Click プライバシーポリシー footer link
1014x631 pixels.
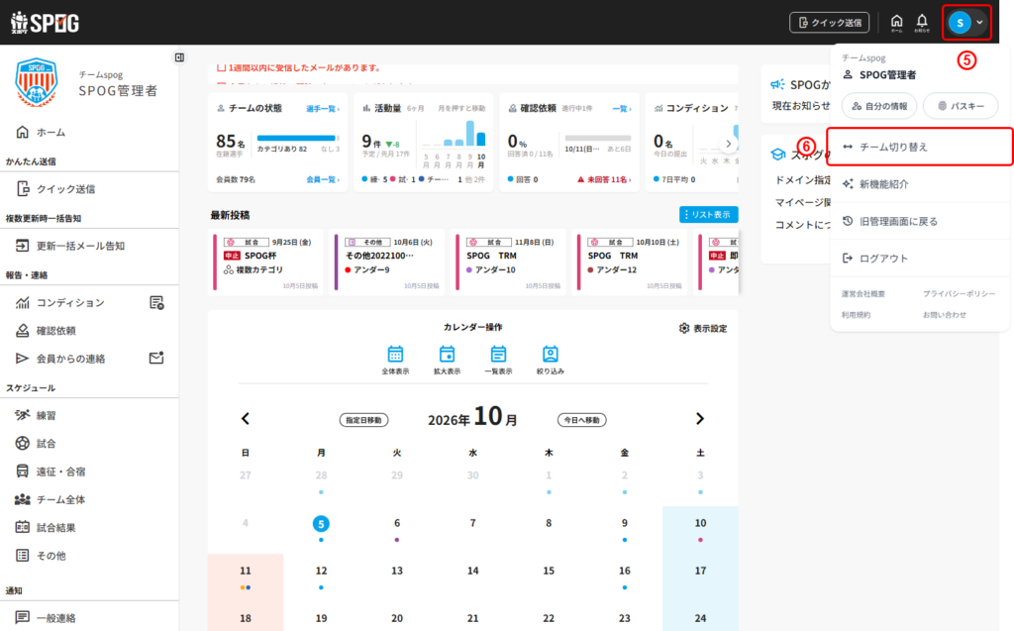point(959,294)
